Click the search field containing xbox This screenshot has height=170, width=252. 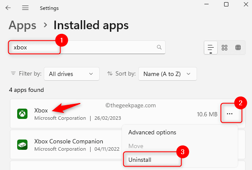tap(87, 47)
